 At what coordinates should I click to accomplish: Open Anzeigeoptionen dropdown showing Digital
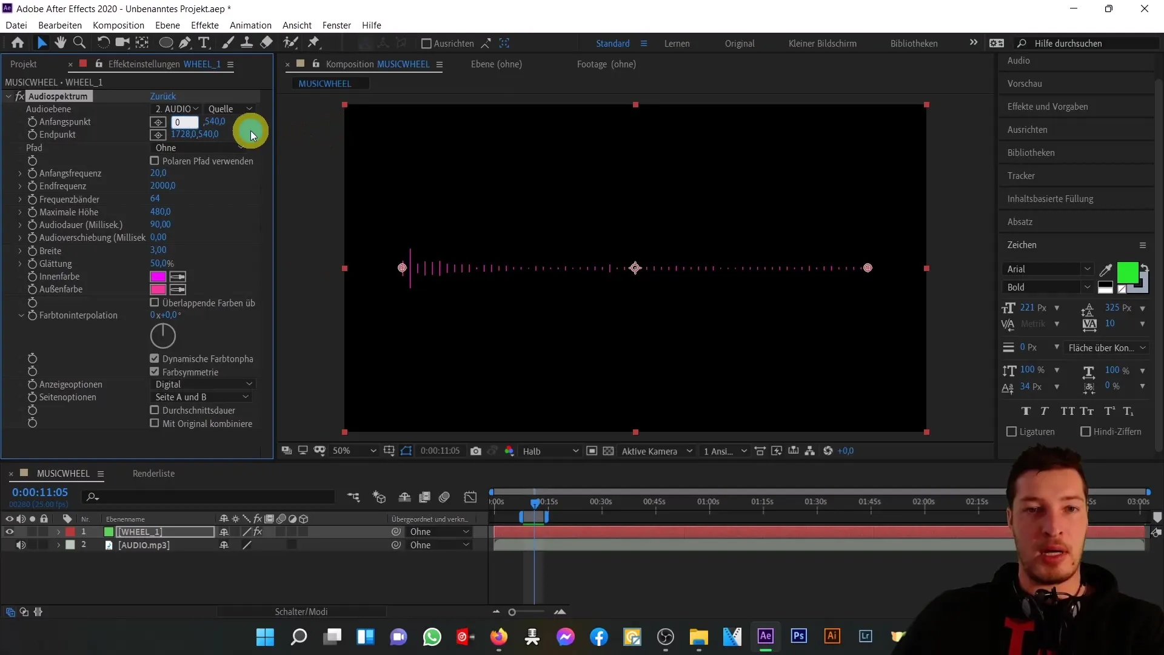coord(202,385)
